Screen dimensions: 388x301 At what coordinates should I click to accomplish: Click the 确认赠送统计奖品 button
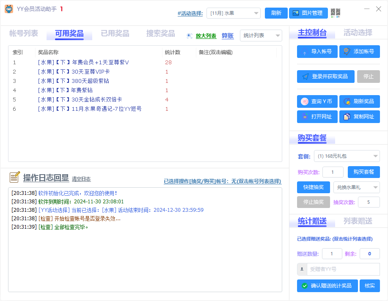[327, 286]
